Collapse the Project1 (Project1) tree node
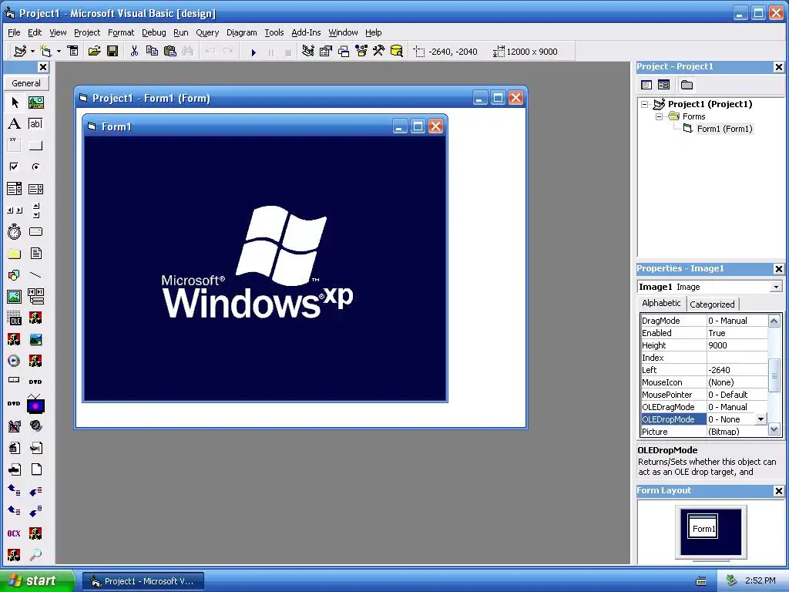Viewport: 789px width, 592px height. 645,104
